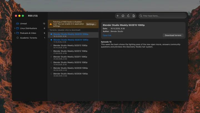Viewport: 200px width, 113px height.
Task: Select Blender Studio Weekly S02E12 1080p item
Action: pos(73,52)
